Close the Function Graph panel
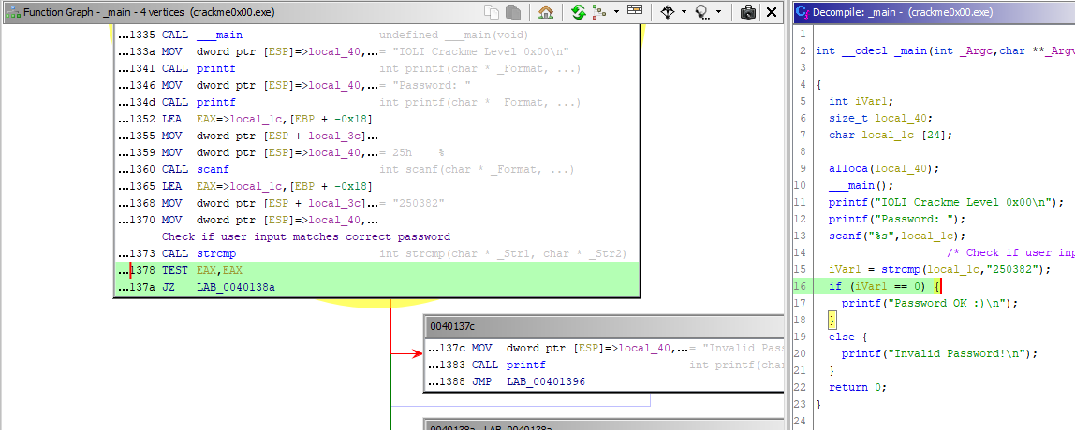The width and height of the screenshot is (1075, 430). [772, 11]
